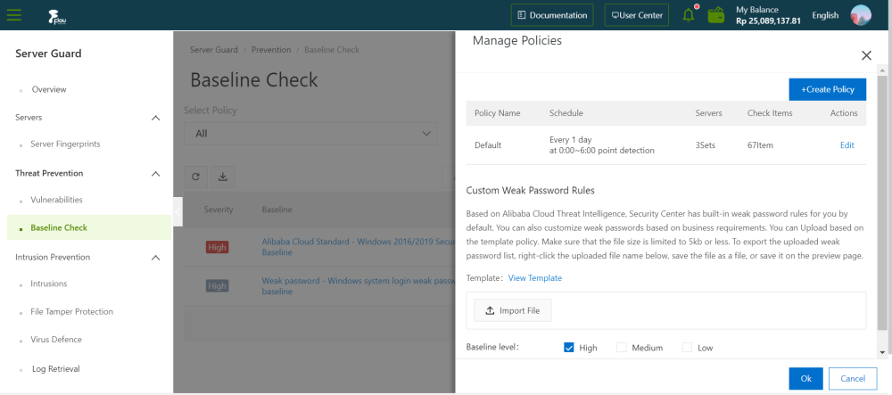Open Virus Defence page

tap(56, 340)
